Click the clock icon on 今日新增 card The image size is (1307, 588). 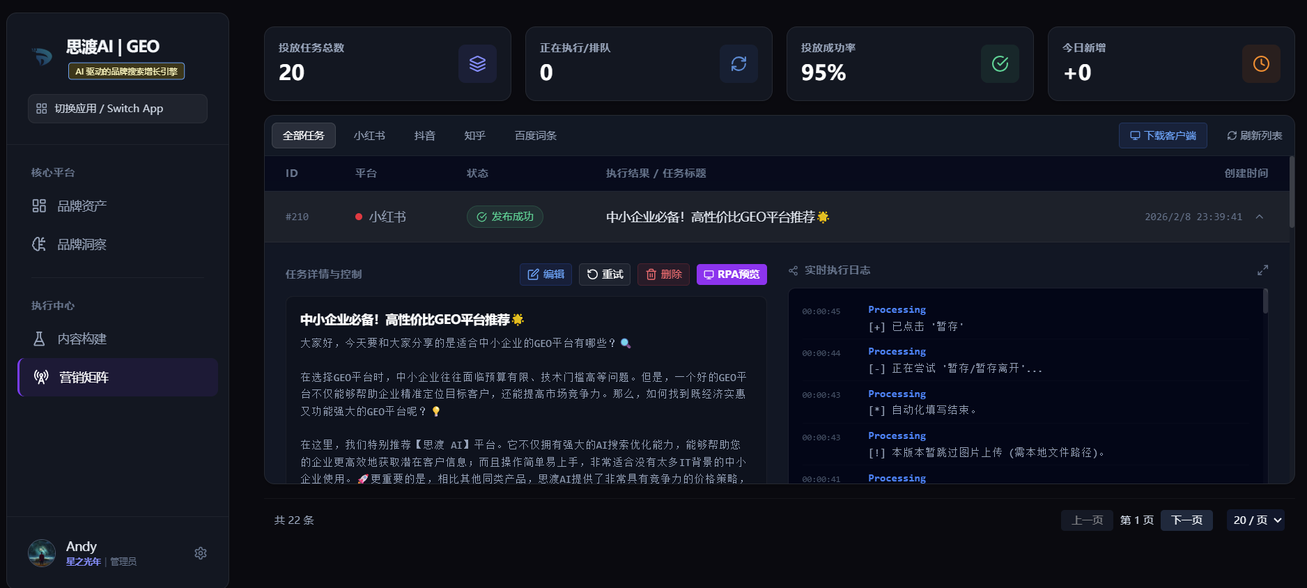coord(1261,63)
